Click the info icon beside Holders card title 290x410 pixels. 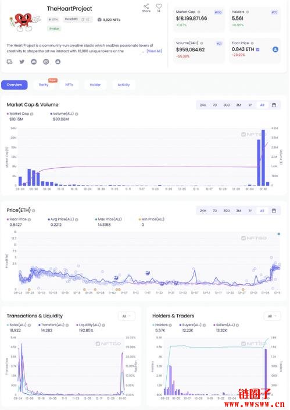tap(248, 12)
